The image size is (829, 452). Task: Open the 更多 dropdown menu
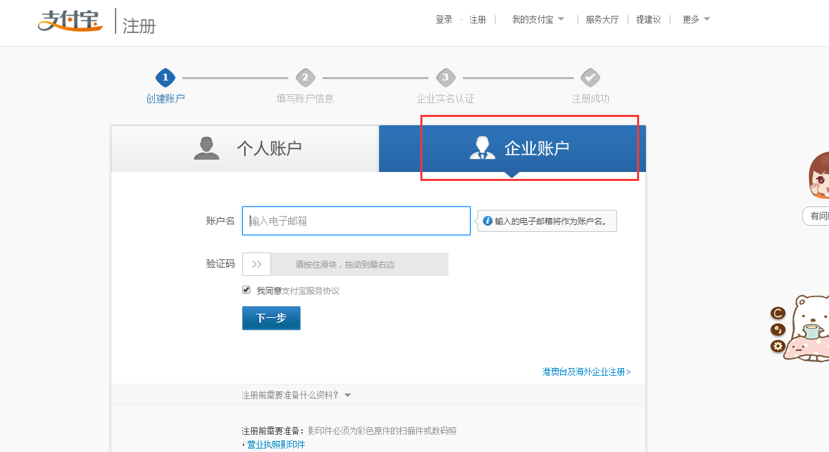tap(696, 19)
